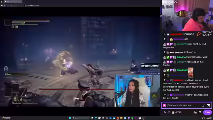Open Microsoft Edge from the taskbar

pyautogui.click(x=96, y=118)
